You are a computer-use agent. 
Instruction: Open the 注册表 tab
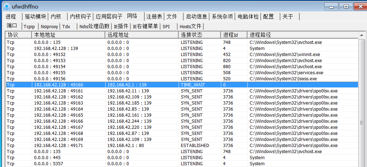154,16
